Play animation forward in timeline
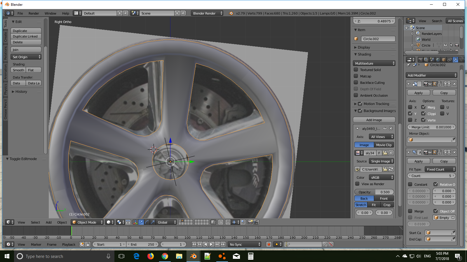Image resolution: width=467 pixels, height=262 pixels. tap(211, 244)
